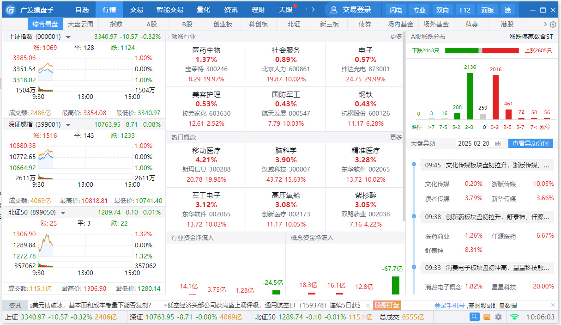Open 更多 link next to 领涨行业
561x325 pixels.
tap(397, 36)
